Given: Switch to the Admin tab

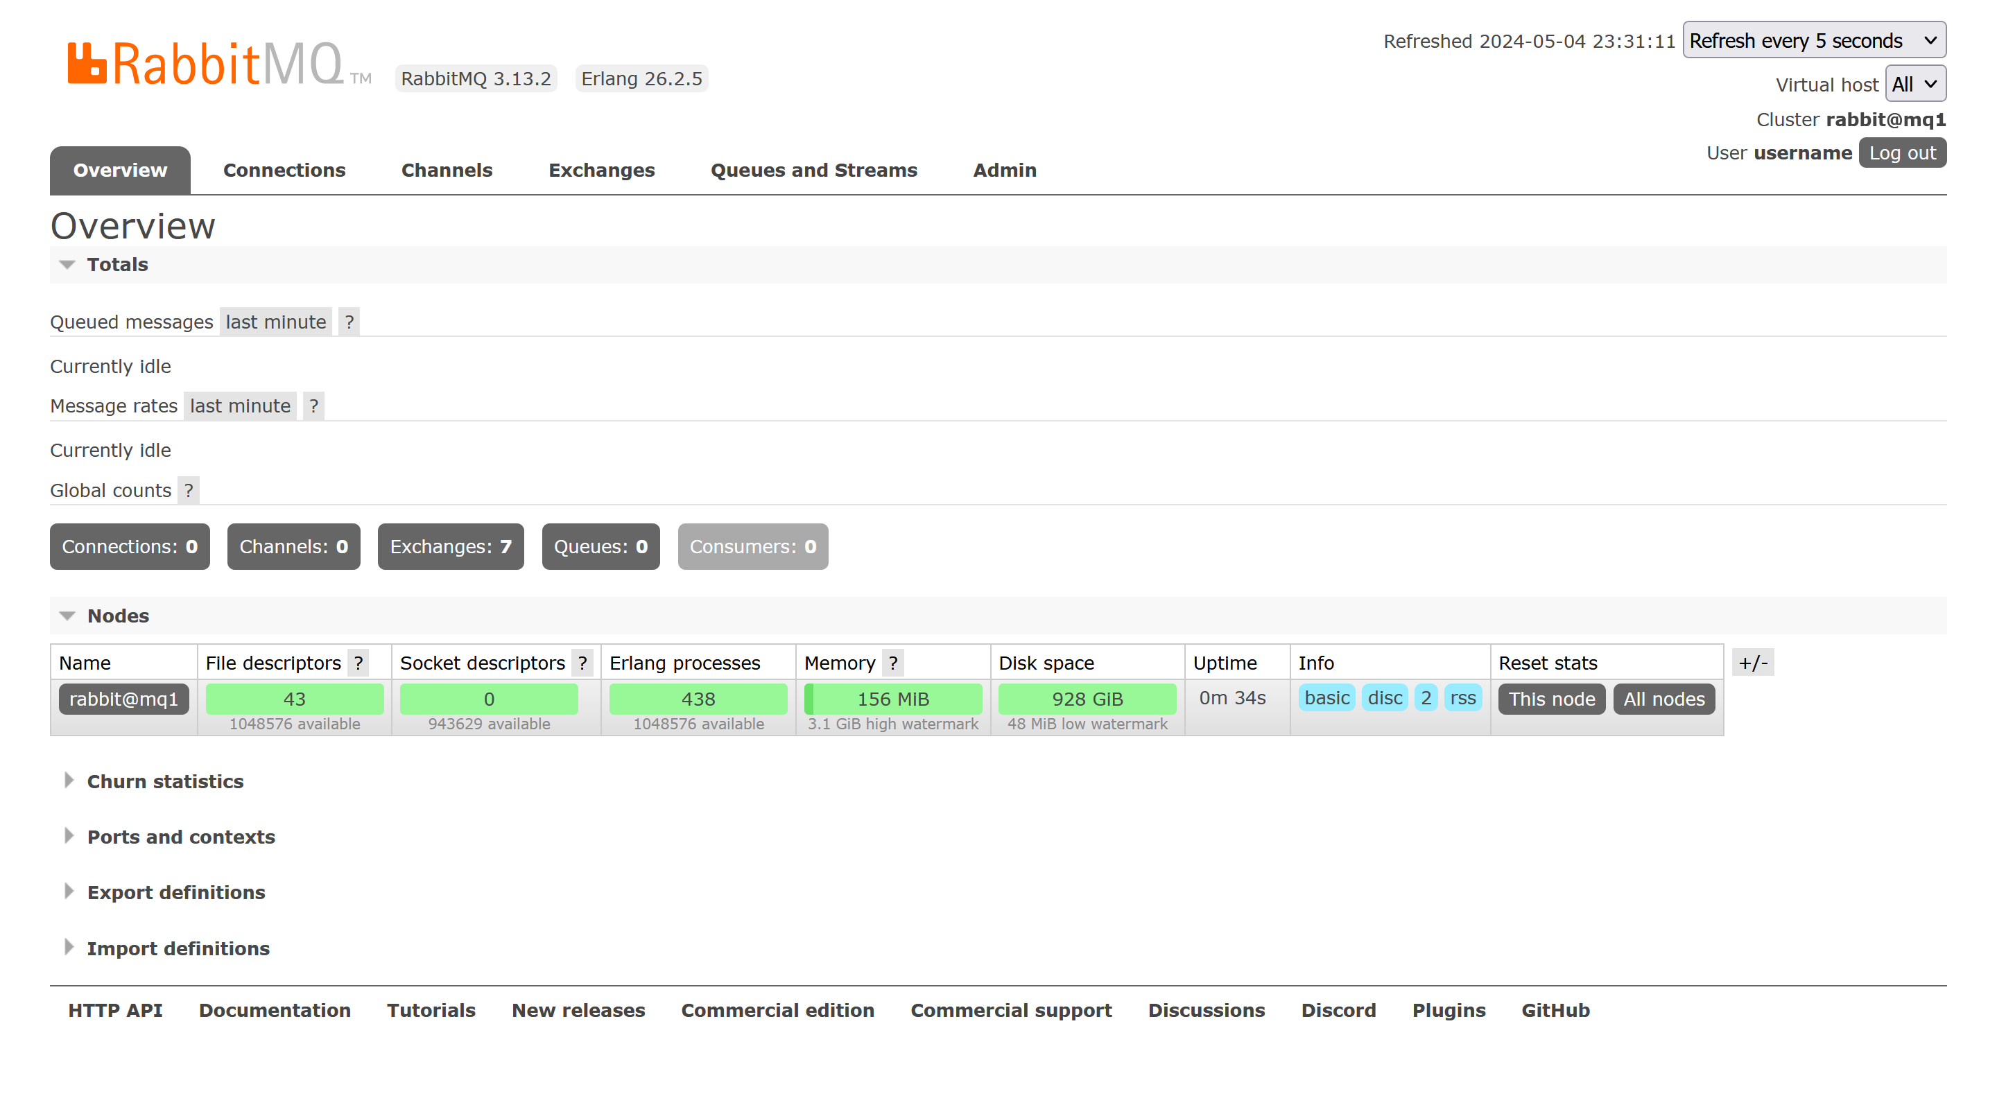Looking at the screenshot, I should pos(1004,170).
